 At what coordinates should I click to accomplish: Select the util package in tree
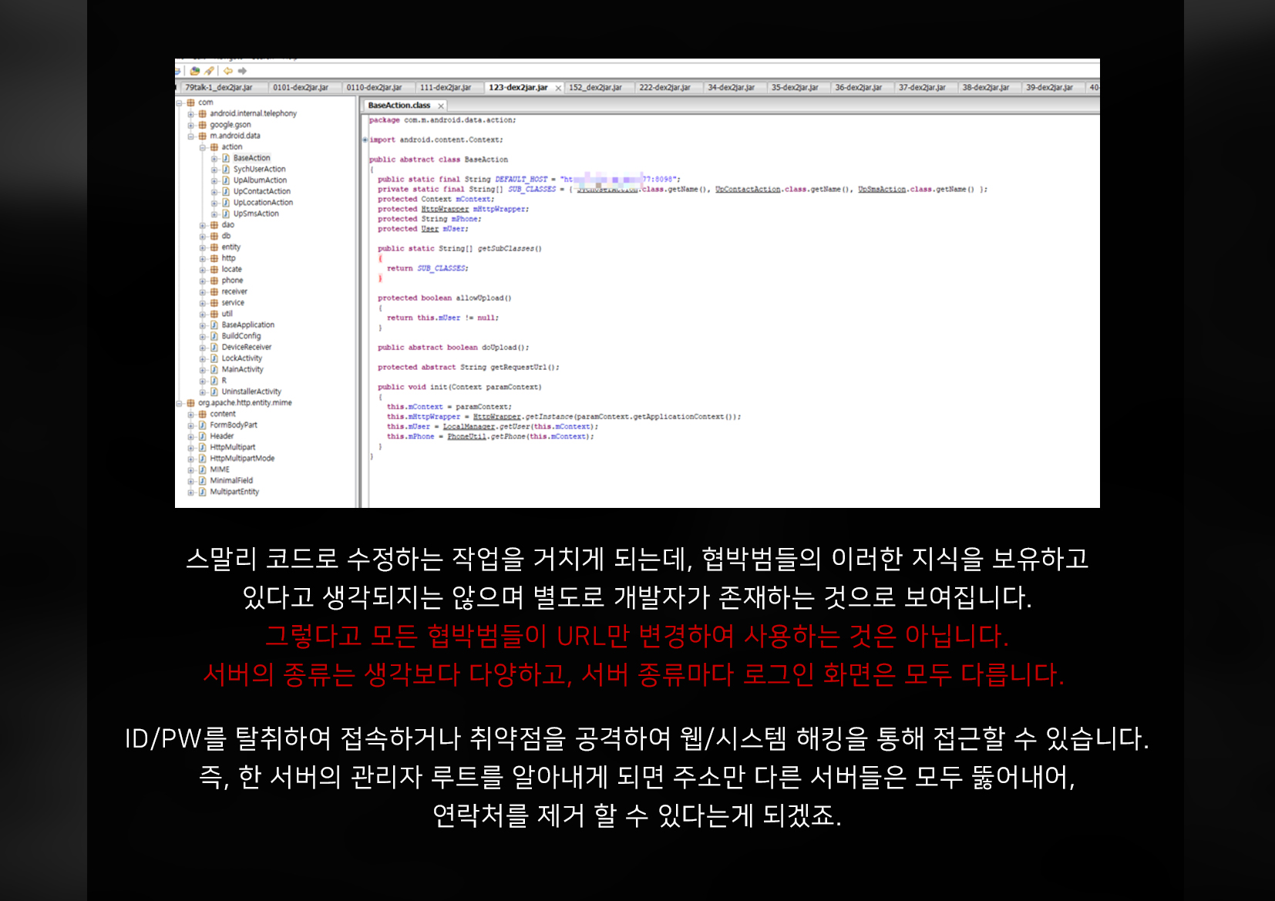[x=227, y=314]
